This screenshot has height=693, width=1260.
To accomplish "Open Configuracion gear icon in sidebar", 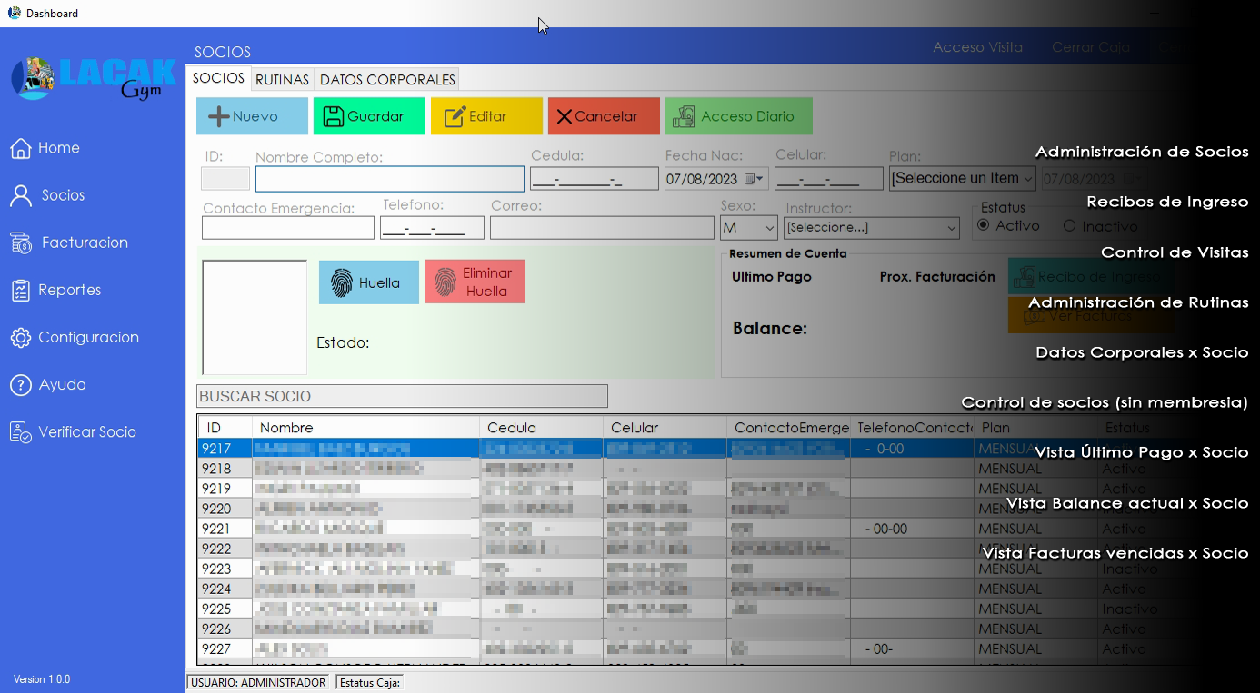I will point(20,337).
